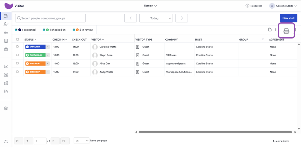The height and width of the screenshot is (148, 301).
Task: Go to the next day arrow button
Action: [x=182, y=18]
